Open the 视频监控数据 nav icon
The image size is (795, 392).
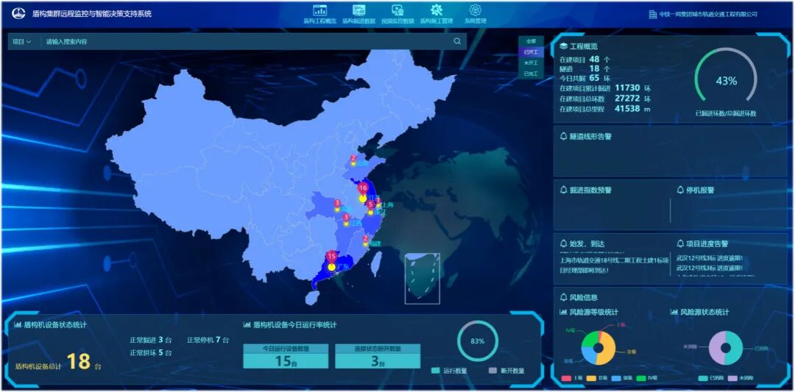coord(397,10)
